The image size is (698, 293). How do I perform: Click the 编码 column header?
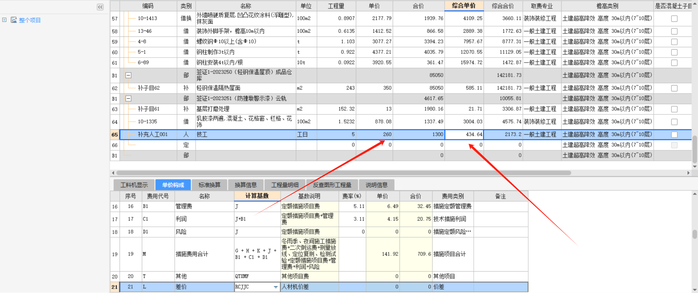coord(148,6)
